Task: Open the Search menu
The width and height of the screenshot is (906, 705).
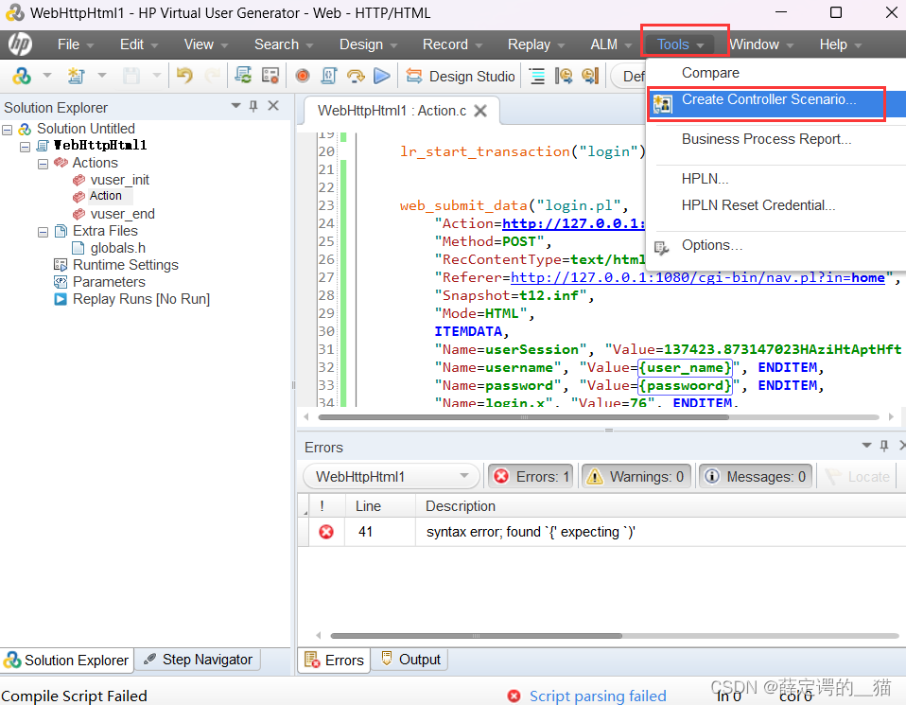Action: (x=283, y=44)
